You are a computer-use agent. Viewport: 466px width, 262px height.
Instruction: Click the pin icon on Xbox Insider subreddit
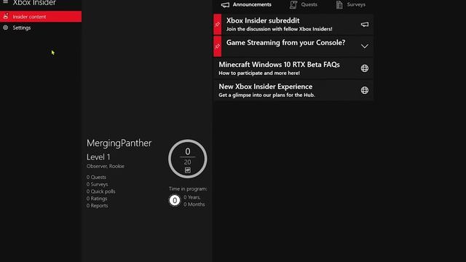coord(218,24)
